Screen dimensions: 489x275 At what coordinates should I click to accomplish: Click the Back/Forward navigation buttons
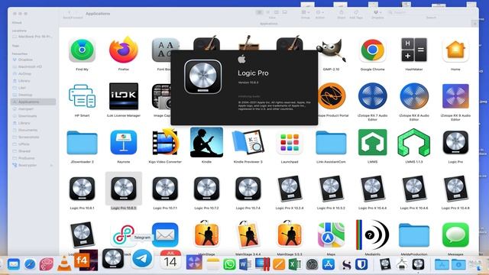click(73, 12)
